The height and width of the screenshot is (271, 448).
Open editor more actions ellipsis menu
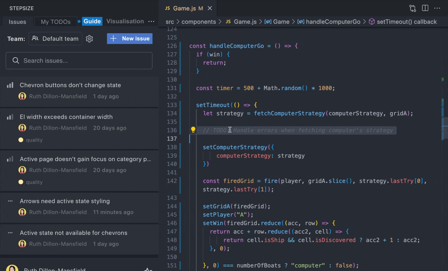[437, 8]
